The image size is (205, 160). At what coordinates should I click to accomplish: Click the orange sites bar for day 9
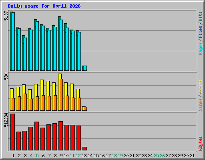61,95
